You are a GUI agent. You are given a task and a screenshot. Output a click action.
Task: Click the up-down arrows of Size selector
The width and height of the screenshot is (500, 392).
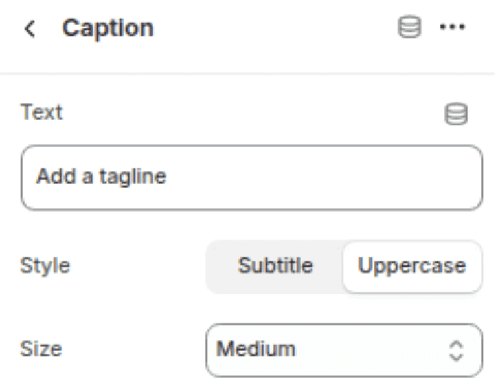(x=457, y=350)
